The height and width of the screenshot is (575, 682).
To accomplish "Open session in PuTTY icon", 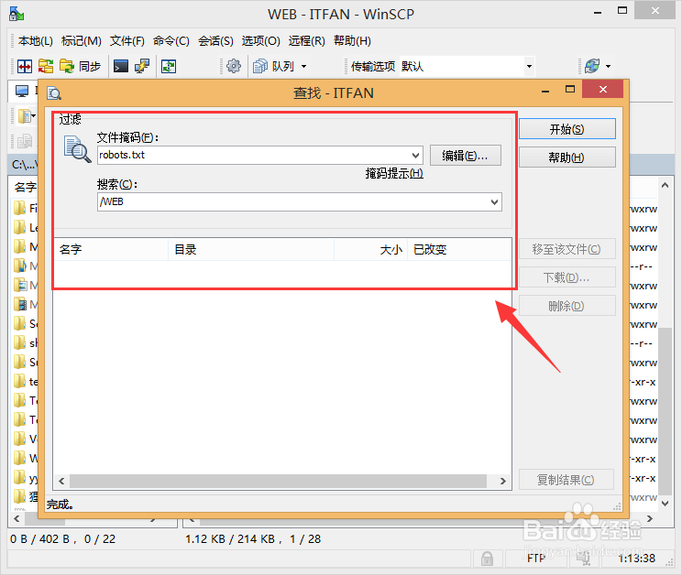I will coord(142,67).
